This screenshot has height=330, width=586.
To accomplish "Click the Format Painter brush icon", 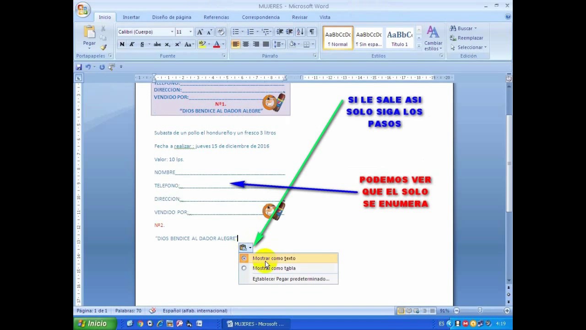I will [x=103, y=47].
